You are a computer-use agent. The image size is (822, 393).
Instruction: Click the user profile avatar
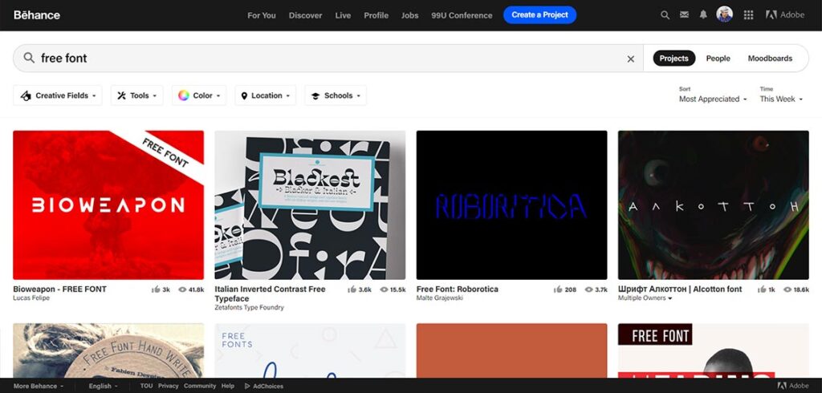(x=724, y=14)
